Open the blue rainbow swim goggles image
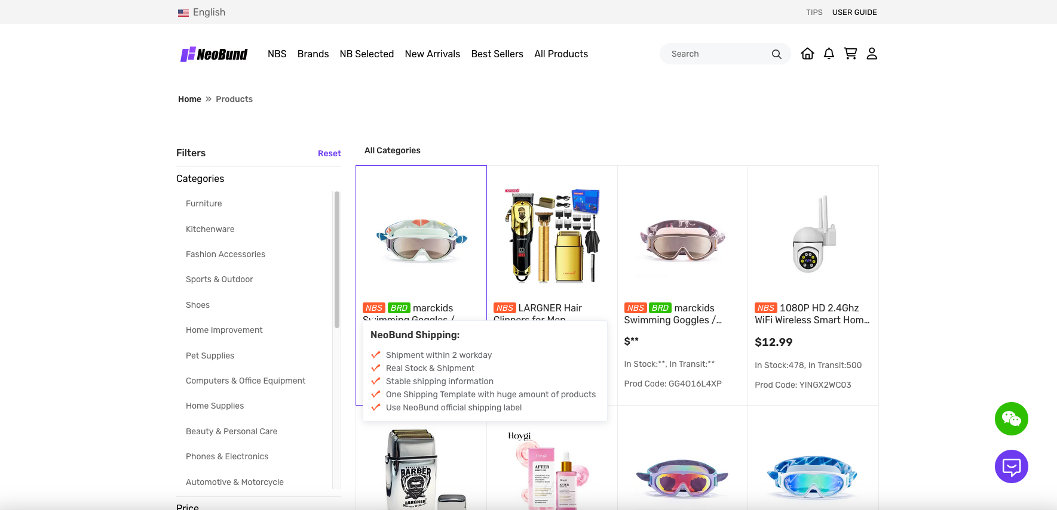Screen dimensions: 1057x510 click(x=813, y=478)
